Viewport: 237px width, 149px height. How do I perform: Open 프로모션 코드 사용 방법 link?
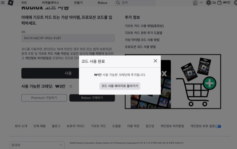pyautogui.click(x=140, y=47)
